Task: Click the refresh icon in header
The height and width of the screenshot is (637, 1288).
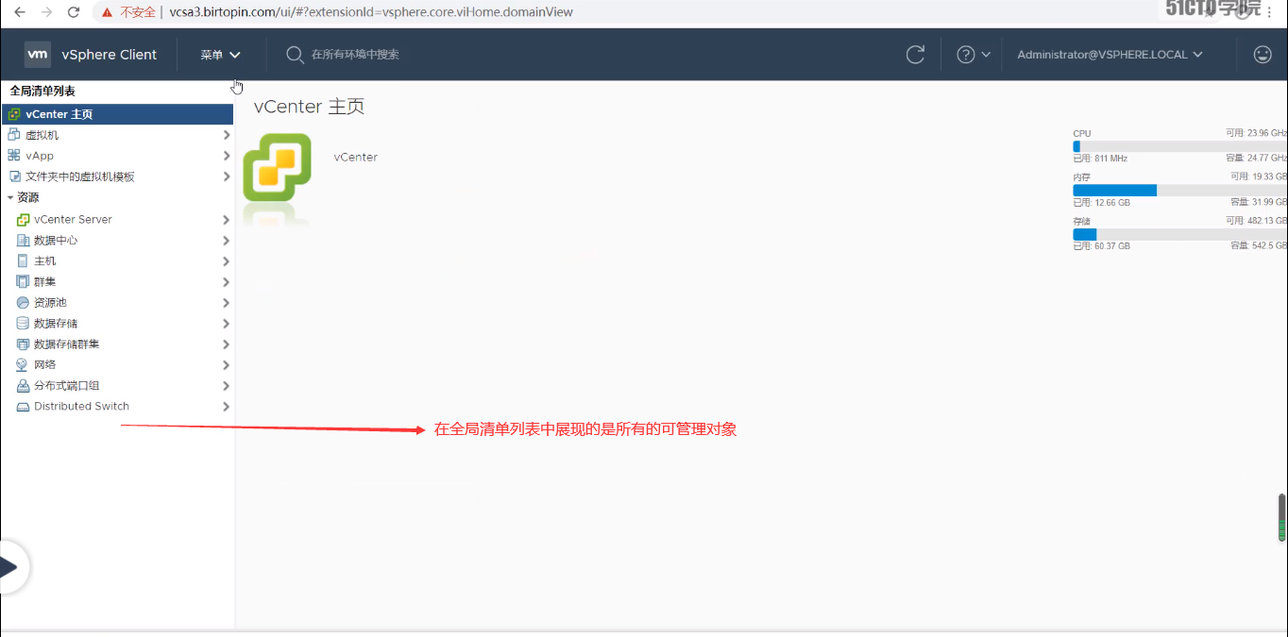Action: pyautogui.click(x=915, y=55)
